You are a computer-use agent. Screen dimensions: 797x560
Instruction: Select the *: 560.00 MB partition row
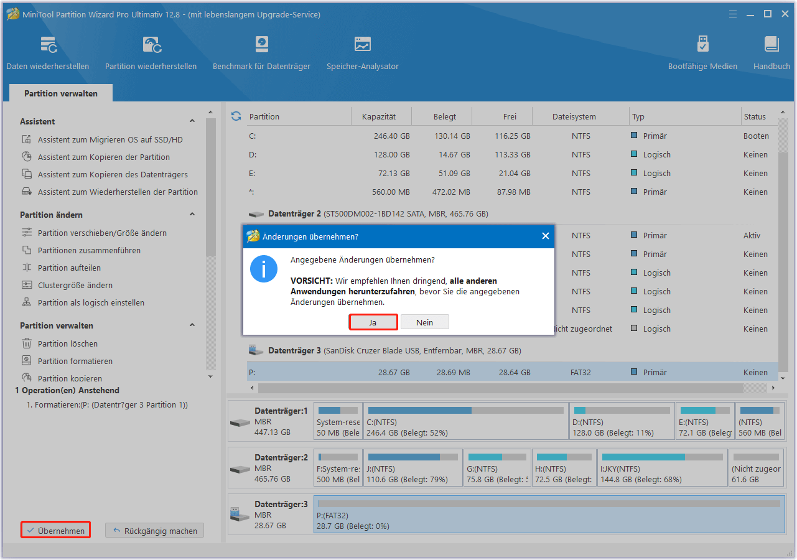pos(512,192)
